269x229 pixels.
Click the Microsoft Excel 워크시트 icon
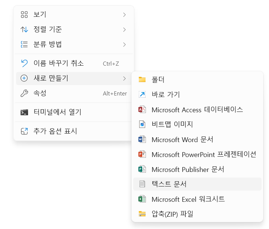(142, 199)
